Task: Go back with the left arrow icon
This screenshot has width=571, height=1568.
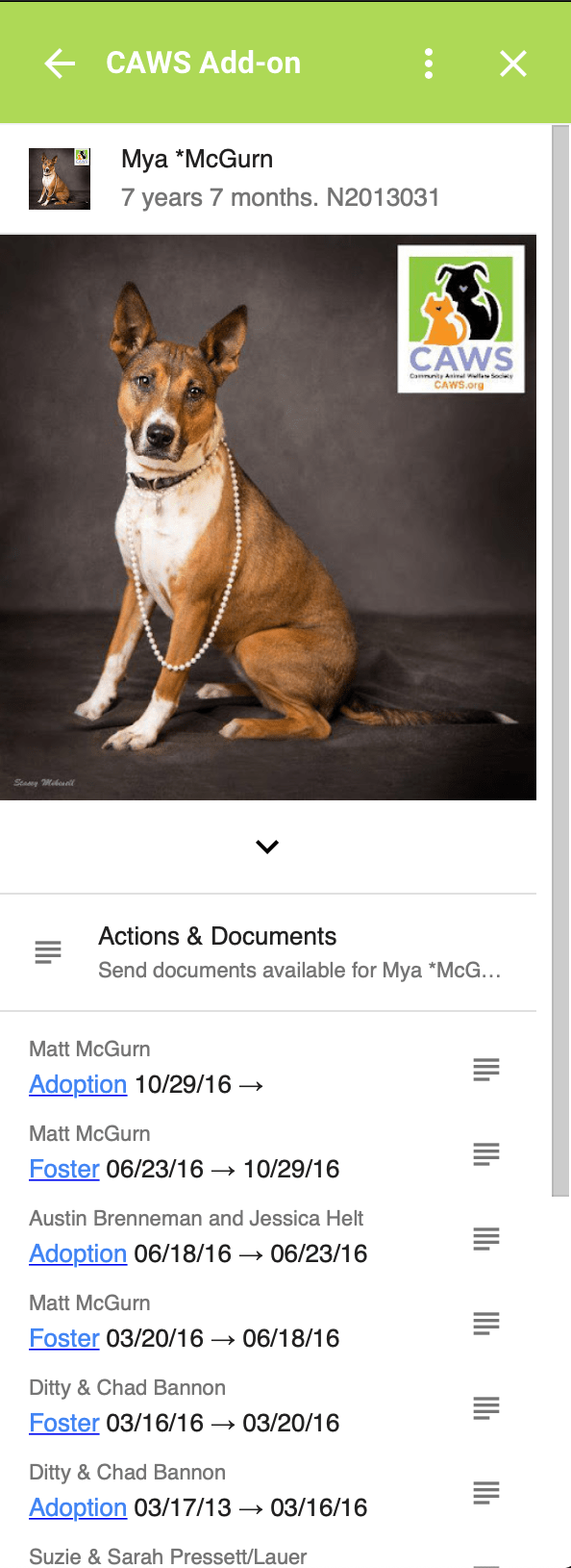Action: click(60, 63)
